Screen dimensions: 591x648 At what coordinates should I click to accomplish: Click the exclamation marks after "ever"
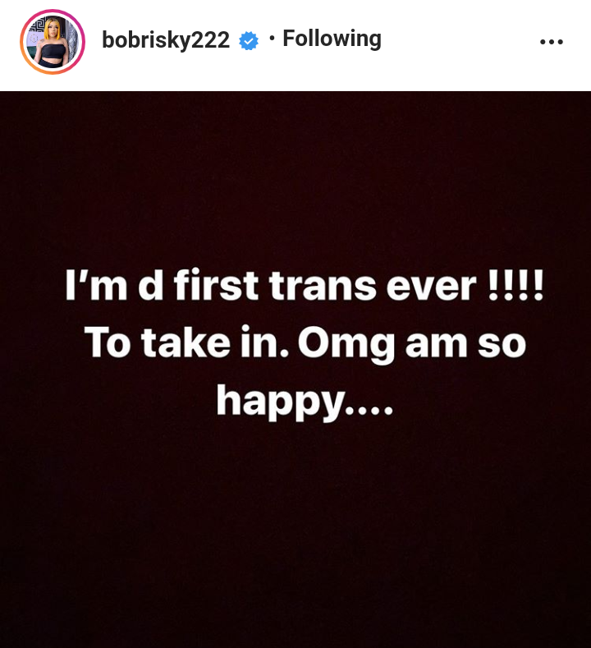[x=515, y=285]
